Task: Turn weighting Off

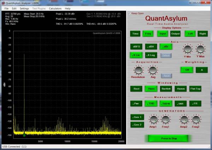Action: point(187,70)
